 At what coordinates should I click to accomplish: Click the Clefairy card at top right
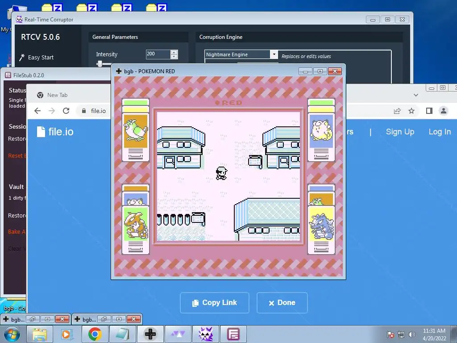click(x=321, y=130)
